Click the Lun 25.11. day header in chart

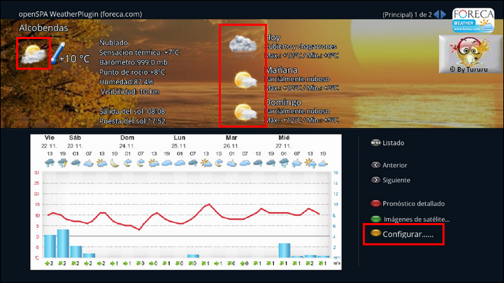tap(179, 141)
